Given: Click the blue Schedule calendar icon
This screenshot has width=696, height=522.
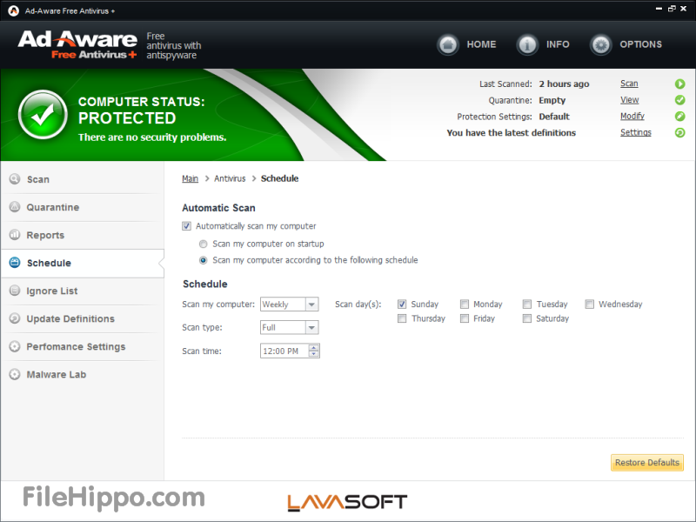Looking at the screenshot, I should (x=15, y=263).
